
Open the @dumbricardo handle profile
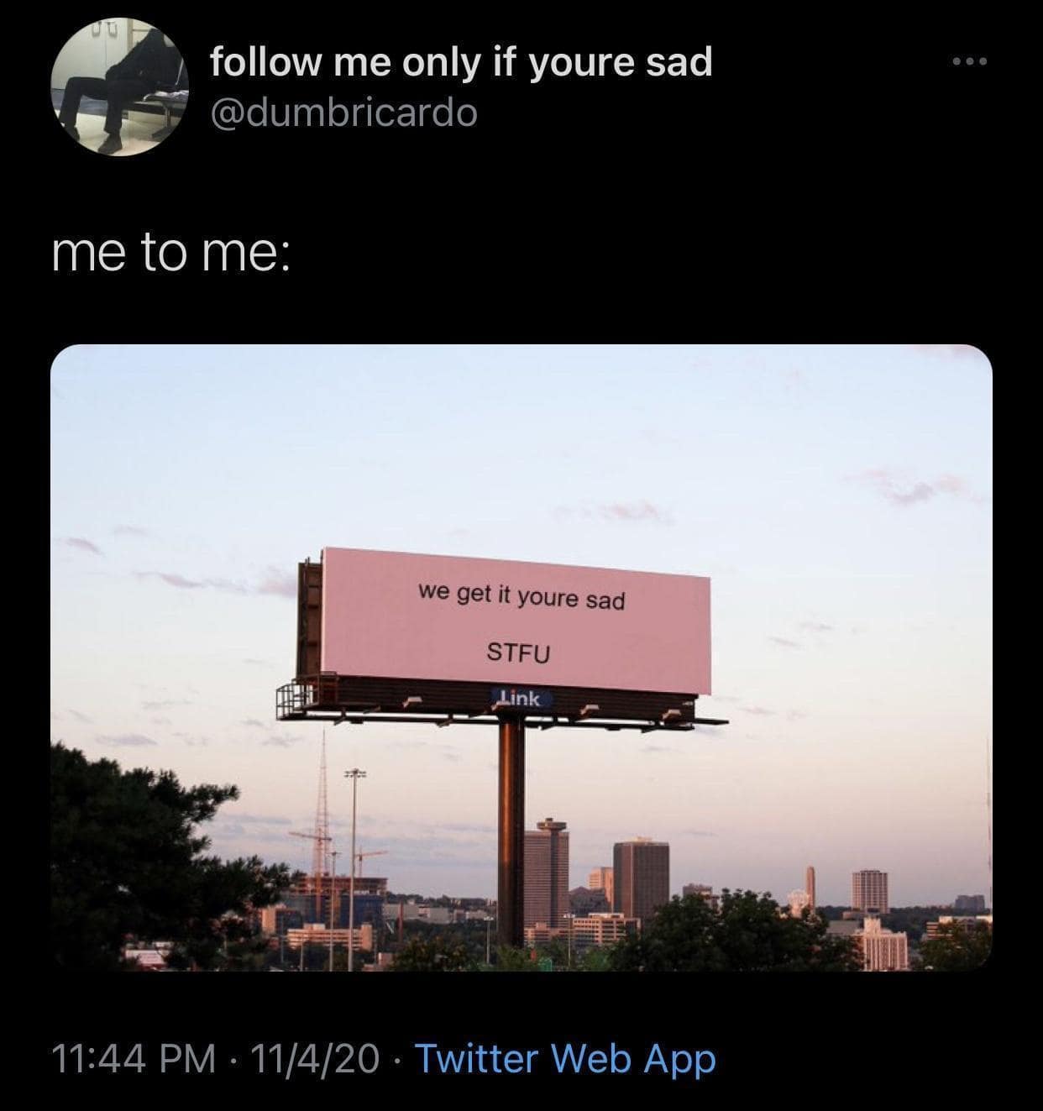click(x=343, y=112)
